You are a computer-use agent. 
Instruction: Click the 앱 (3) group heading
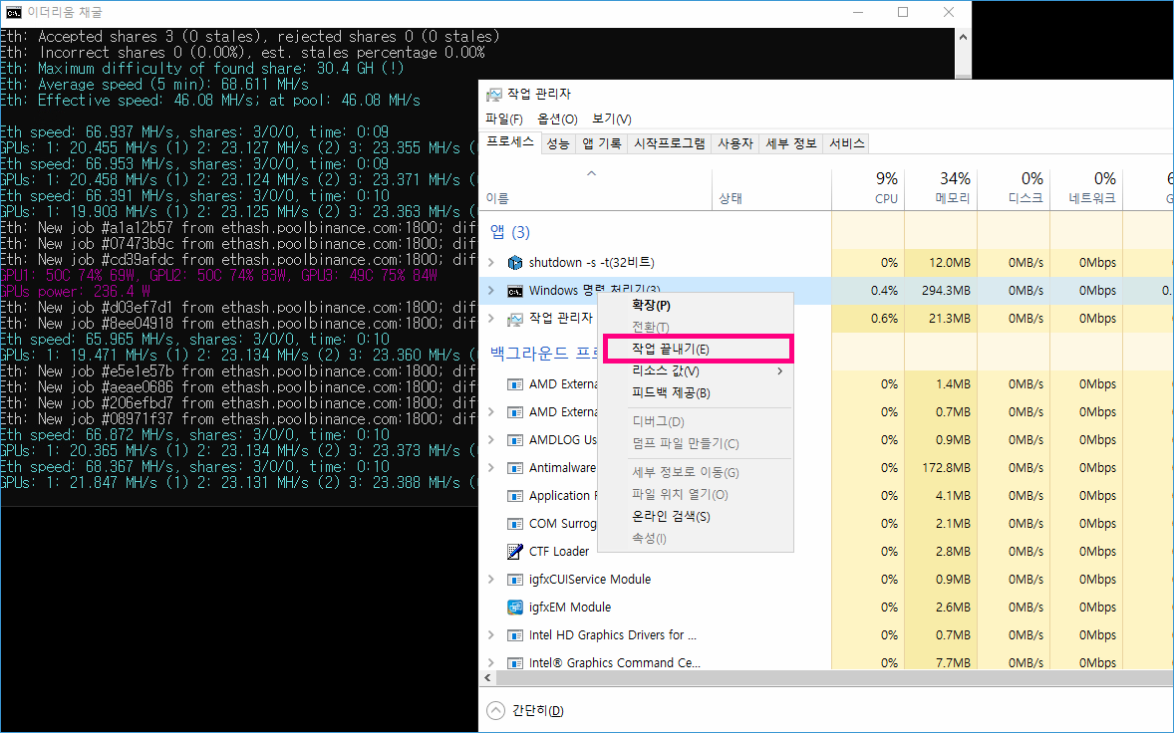pos(510,233)
